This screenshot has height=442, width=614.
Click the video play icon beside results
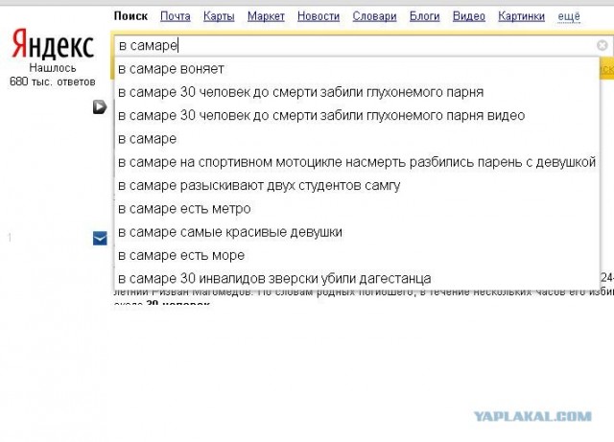coord(100,106)
